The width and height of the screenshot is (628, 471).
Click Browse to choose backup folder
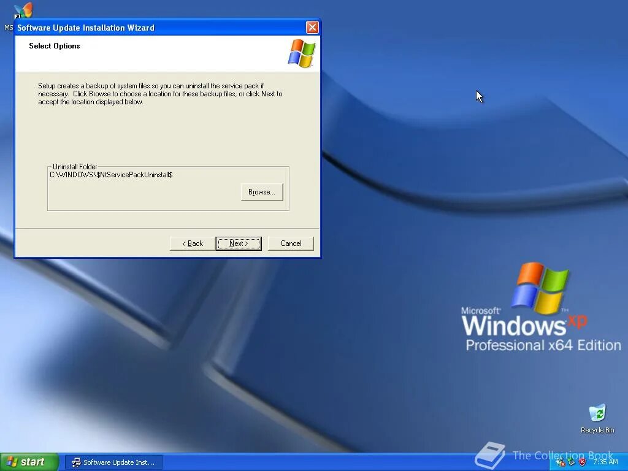click(262, 192)
